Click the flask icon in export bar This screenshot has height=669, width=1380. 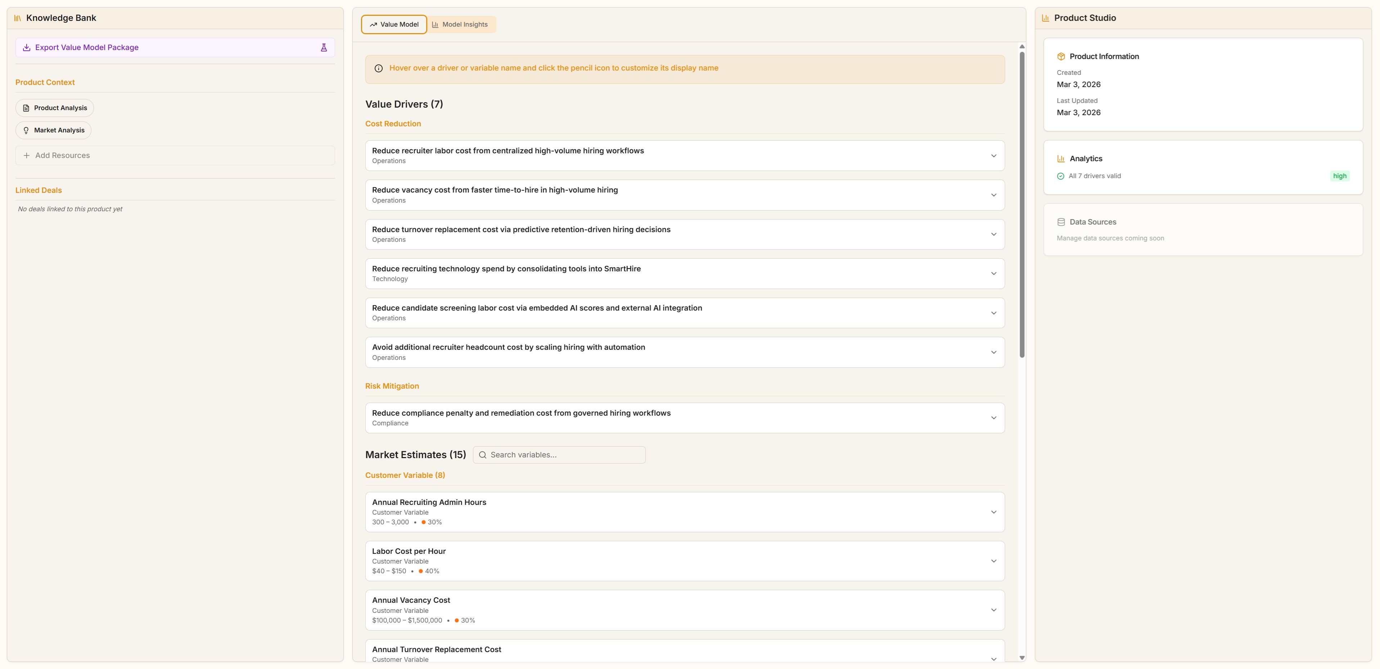click(x=324, y=48)
